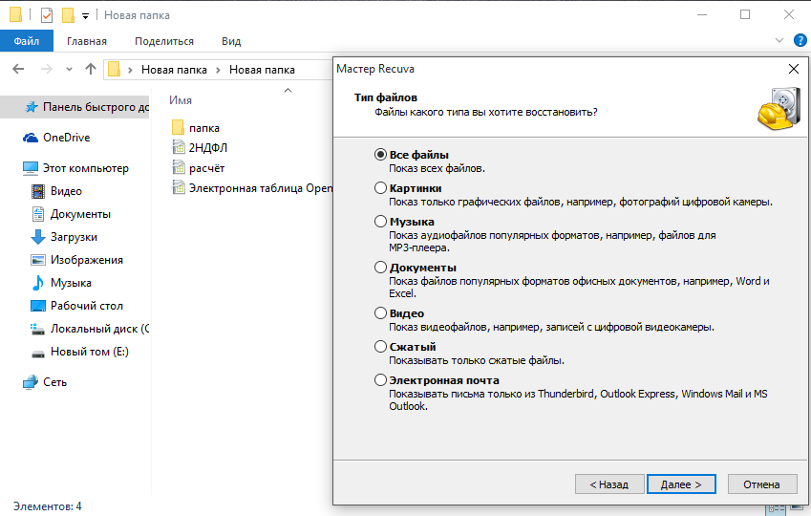Click the Explorer help question mark icon
811x516 pixels.
[799, 41]
